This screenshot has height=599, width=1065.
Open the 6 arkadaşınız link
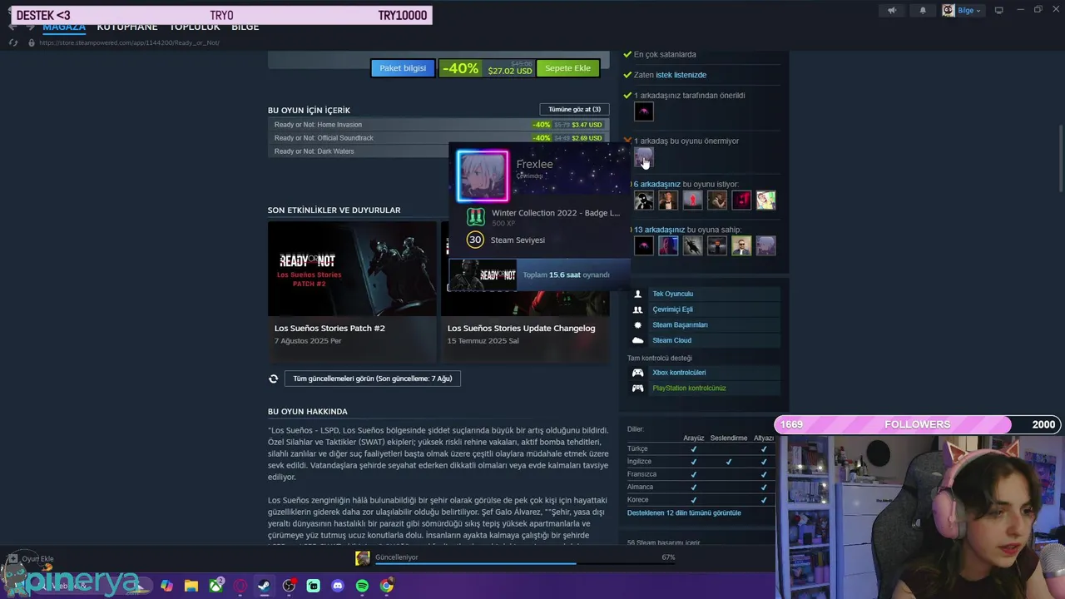point(657,185)
